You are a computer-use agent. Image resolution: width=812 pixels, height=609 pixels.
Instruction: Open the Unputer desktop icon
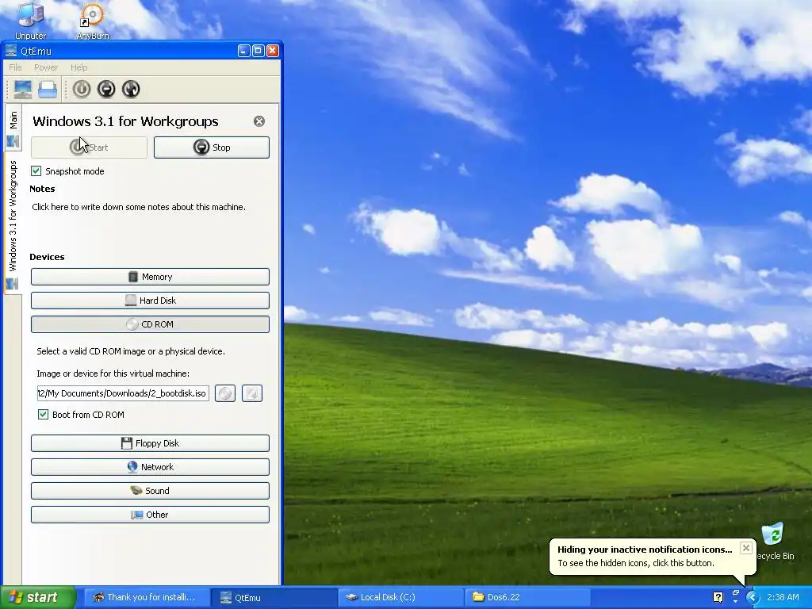tap(31, 21)
